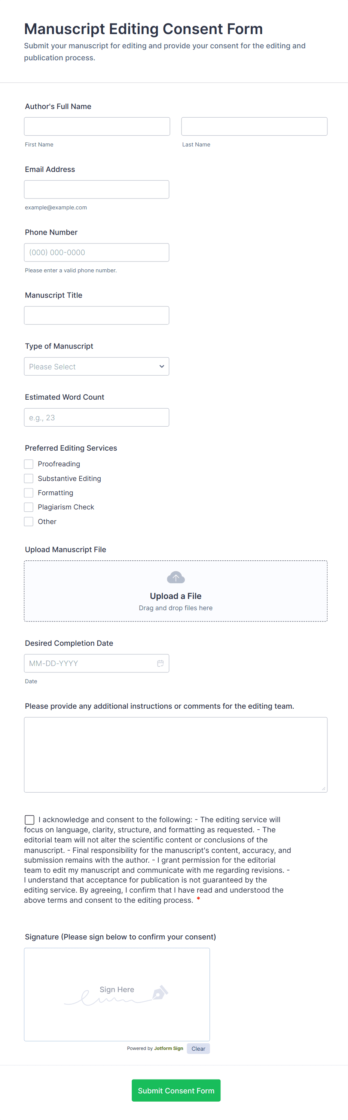Image resolution: width=348 pixels, height=1120 pixels.
Task: Tick the Formatting checkbox
Action: (x=29, y=493)
